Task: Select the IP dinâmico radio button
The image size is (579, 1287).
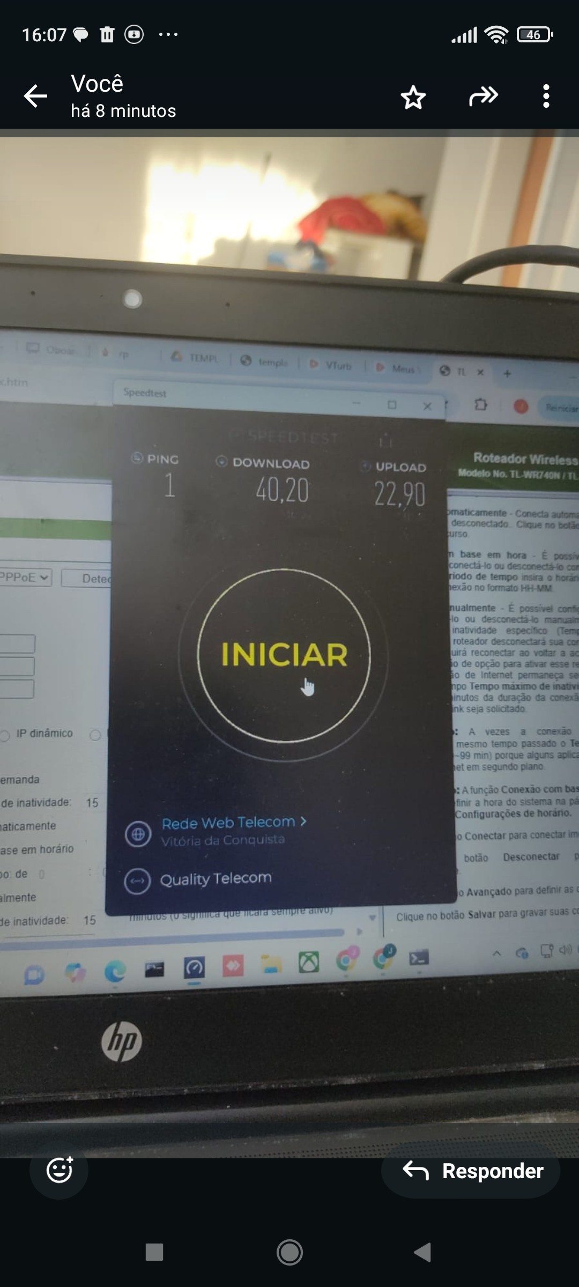Action: pos(5,736)
